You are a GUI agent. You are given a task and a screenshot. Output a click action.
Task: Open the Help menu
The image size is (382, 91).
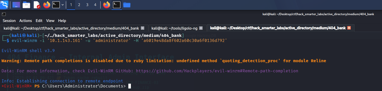point(62,21)
